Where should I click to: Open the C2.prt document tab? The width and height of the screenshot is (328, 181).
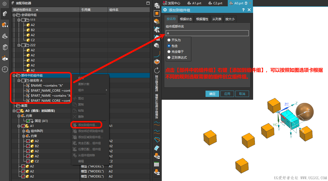point(215,3)
